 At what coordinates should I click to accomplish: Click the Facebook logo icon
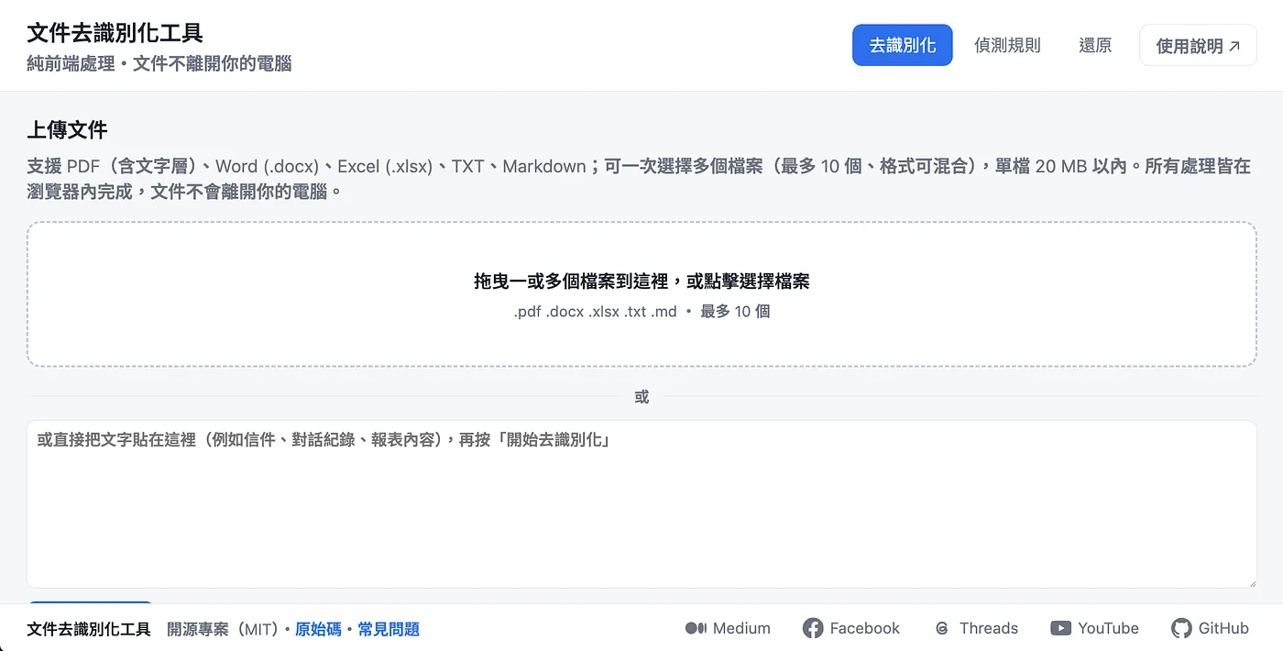[x=812, y=628]
